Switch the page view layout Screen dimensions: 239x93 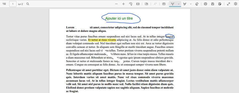[x=146, y=4]
